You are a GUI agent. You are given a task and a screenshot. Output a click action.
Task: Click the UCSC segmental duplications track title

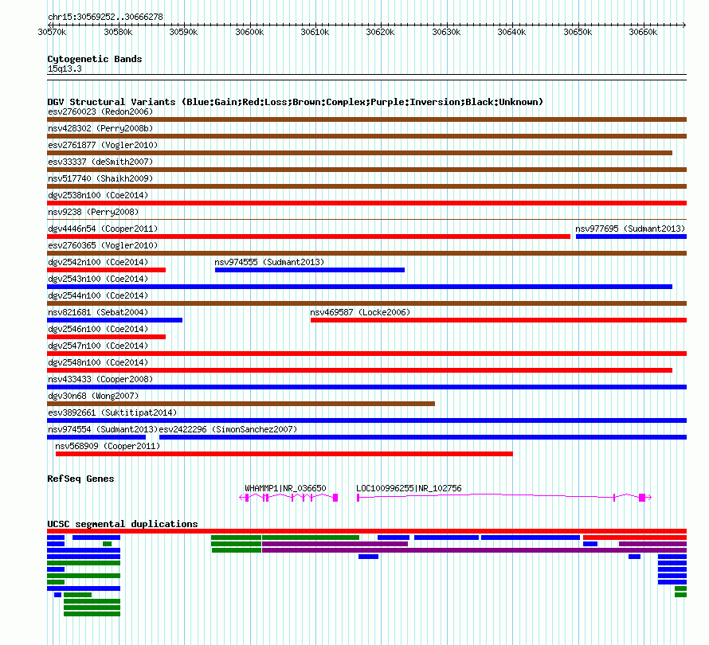[123, 524]
